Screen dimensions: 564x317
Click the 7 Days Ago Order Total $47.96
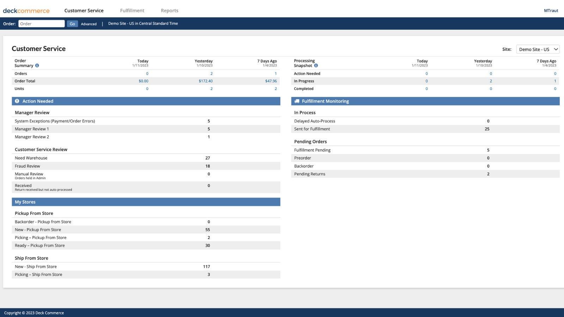coord(271,81)
